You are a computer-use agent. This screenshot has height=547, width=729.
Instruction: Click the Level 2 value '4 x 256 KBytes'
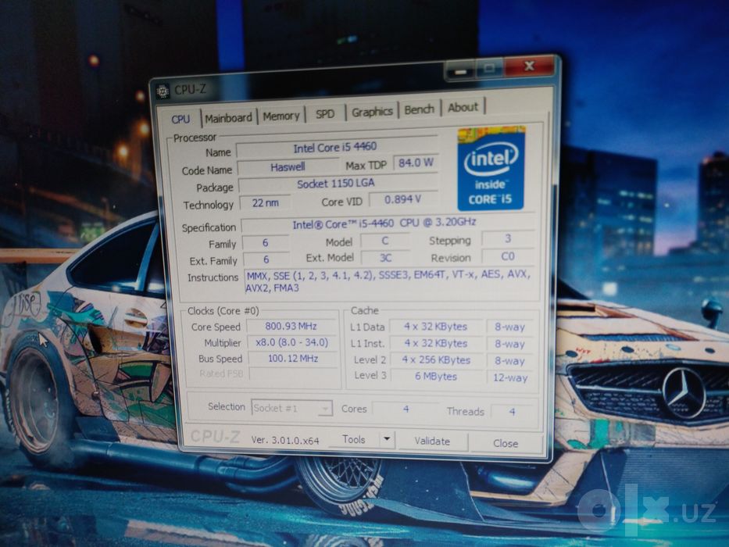436,359
